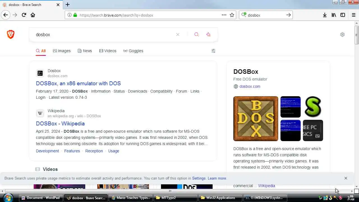The height and width of the screenshot is (202, 359).
Task: Open the top blue DOS screen thumbnail
Action: (291, 107)
